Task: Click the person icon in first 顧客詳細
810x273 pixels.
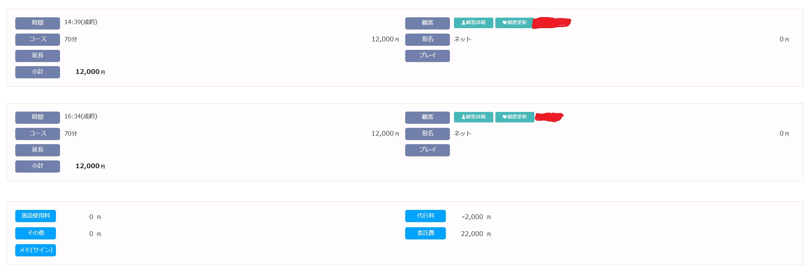Action: pyautogui.click(x=463, y=23)
